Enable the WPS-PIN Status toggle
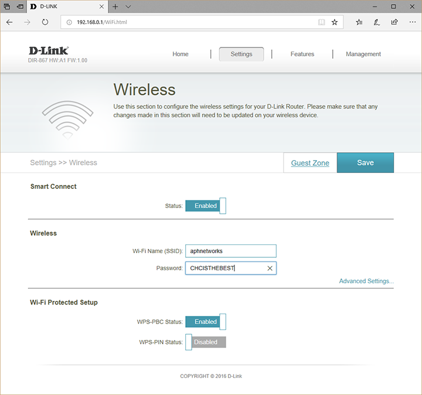 click(205, 342)
